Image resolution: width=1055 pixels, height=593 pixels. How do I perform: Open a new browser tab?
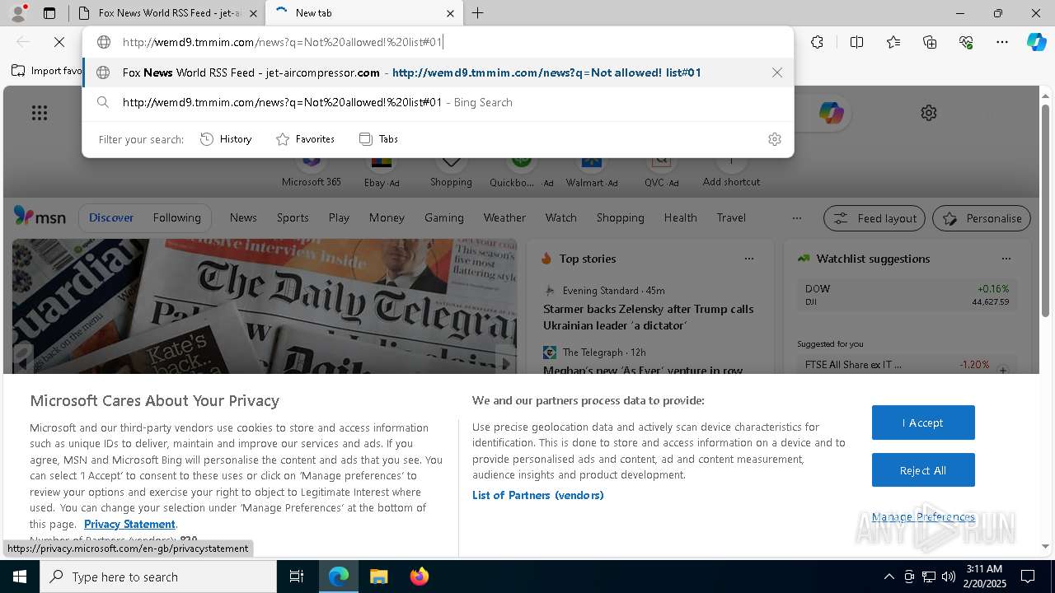click(x=478, y=13)
